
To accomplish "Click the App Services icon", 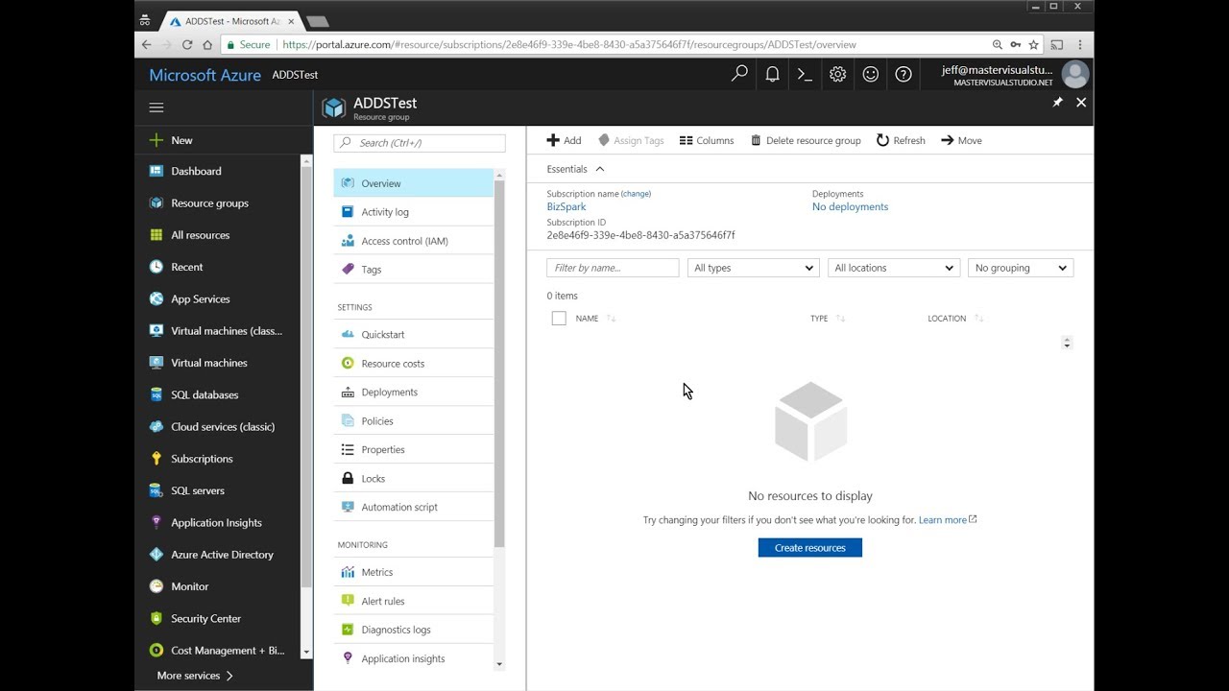I will tap(157, 298).
